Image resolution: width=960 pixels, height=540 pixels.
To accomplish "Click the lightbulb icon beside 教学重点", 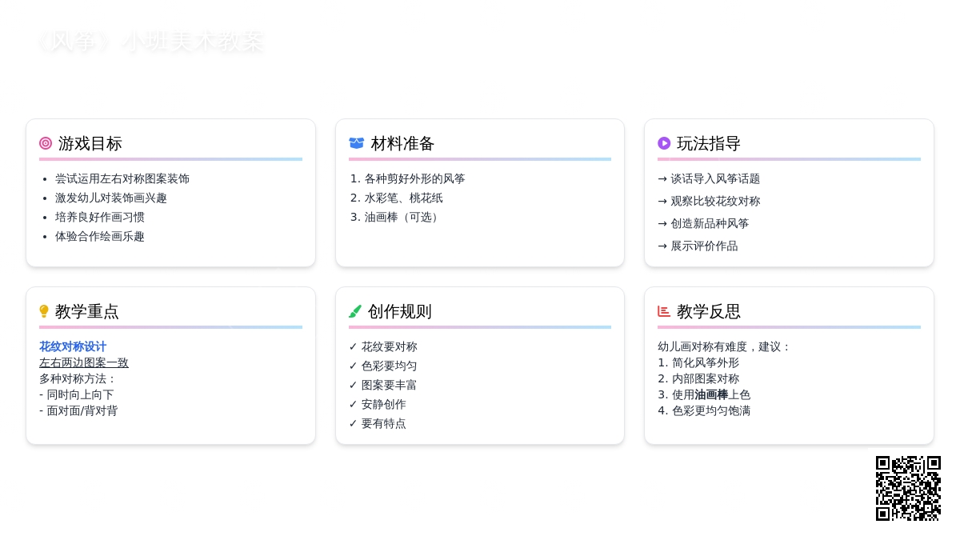I will pos(44,311).
